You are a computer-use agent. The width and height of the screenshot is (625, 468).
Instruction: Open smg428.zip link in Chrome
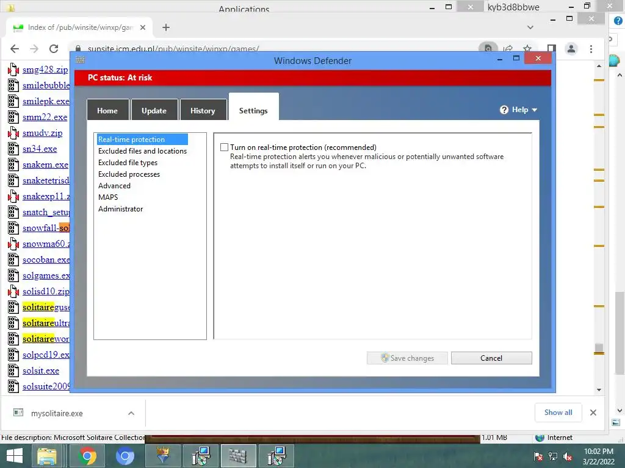coord(45,69)
